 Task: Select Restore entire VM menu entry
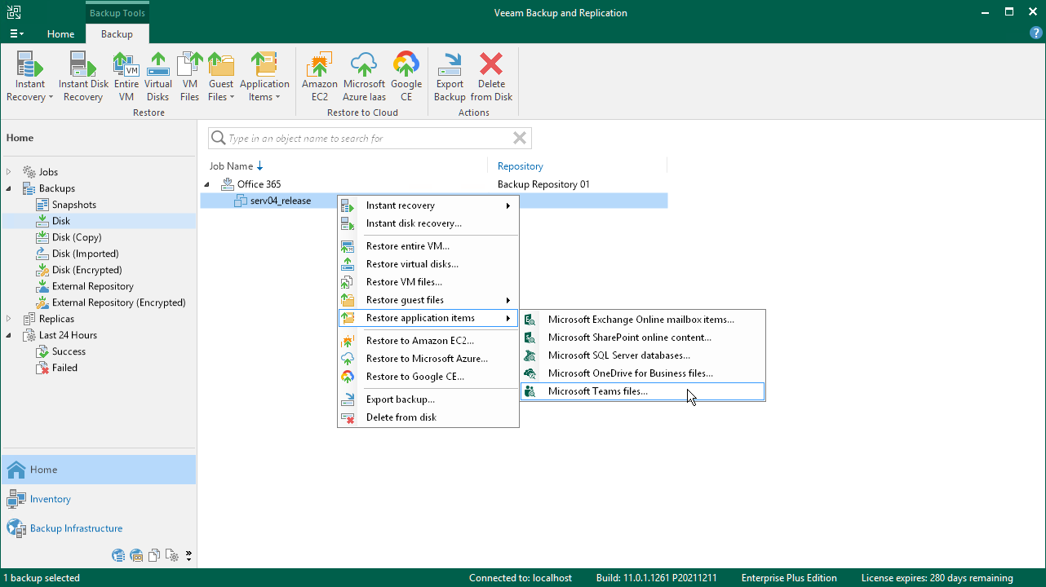[x=407, y=246]
